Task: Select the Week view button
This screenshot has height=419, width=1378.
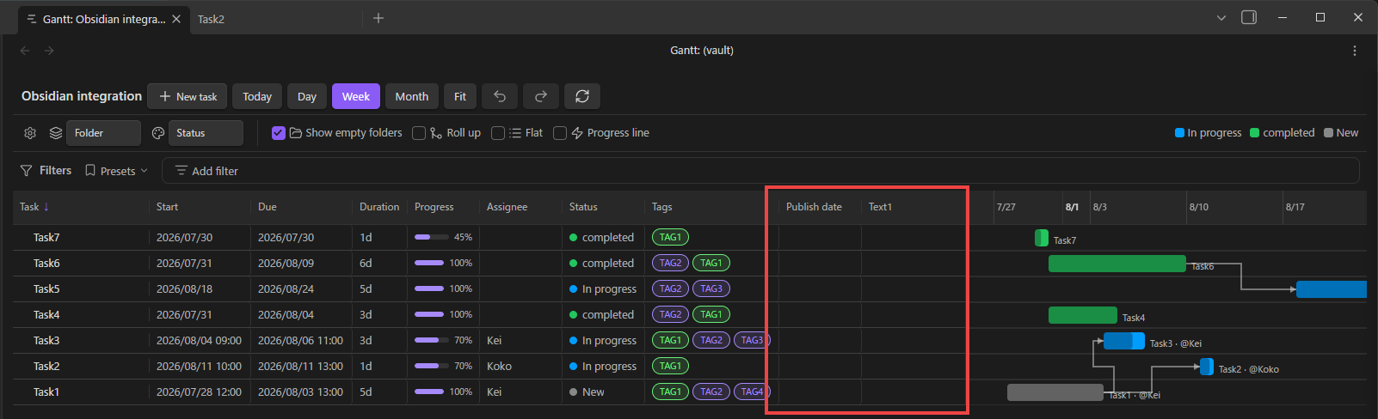Action: tap(356, 96)
